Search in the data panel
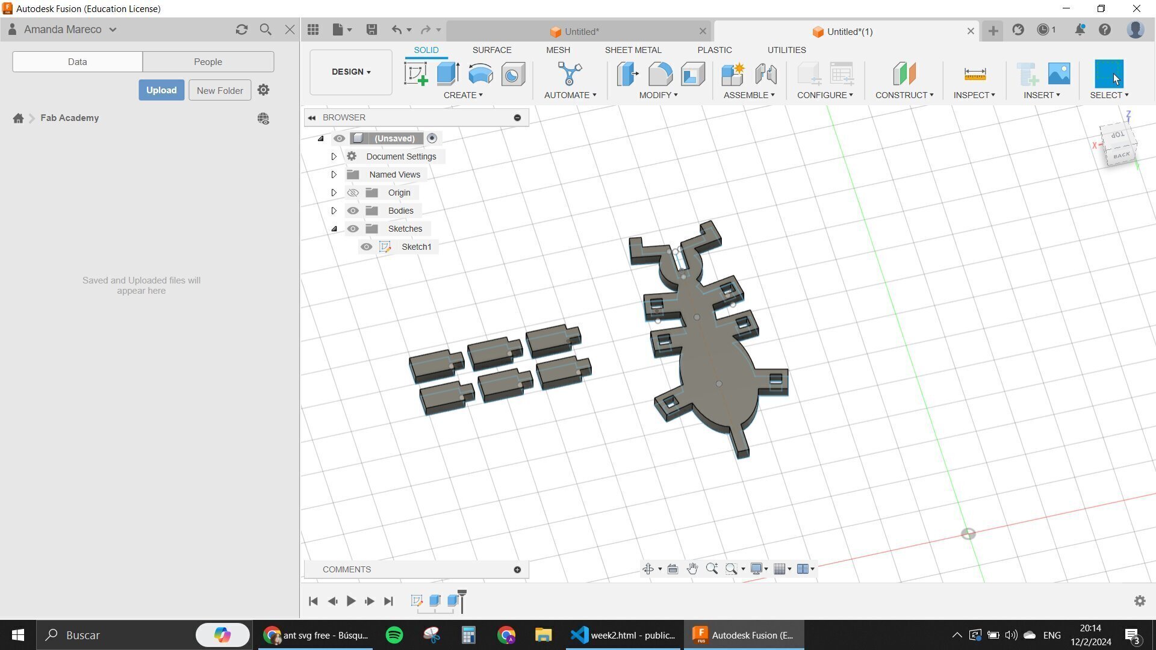This screenshot has width=1156, height=650. tap(266, 29)
